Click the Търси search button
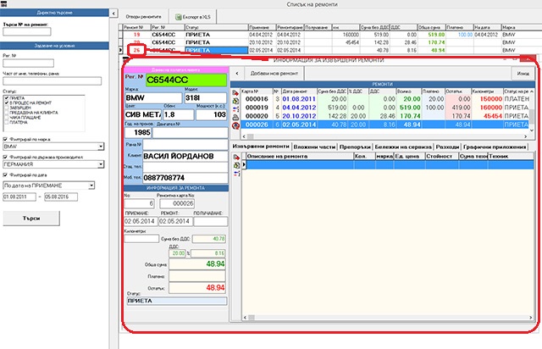Screen dimensions: 542x349 coord(31,219)
